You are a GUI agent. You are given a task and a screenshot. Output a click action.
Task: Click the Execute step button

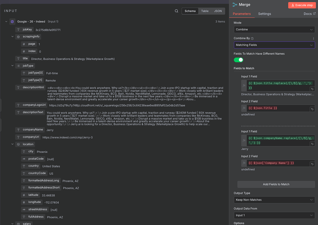point(302,5)
